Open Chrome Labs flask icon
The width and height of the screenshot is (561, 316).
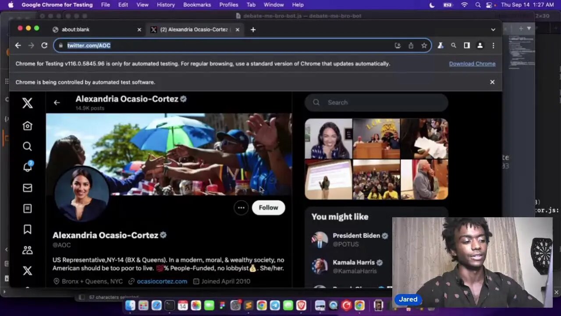pos(440,45)
